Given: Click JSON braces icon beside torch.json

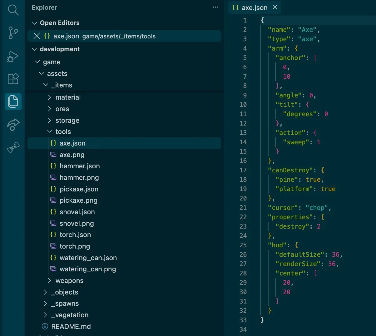Looking at the screenshot, I should pyautogui.click(x=53, y=235).
